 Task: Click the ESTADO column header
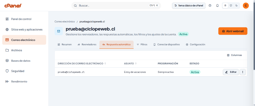194,63
